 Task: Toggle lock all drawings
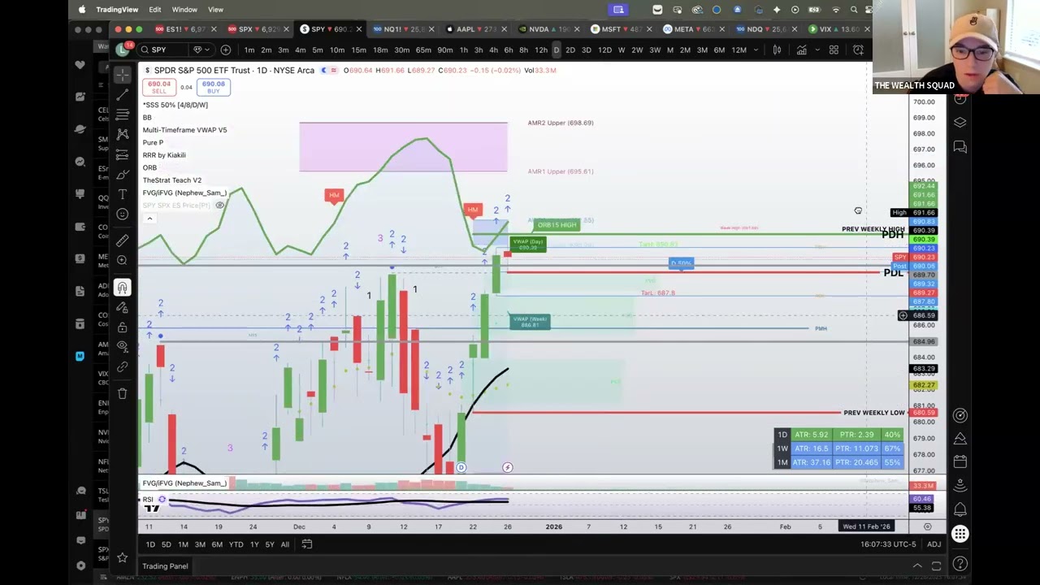tap(122, 327)
